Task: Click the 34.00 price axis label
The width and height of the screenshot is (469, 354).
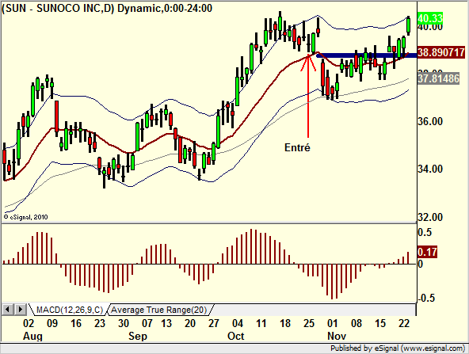Action: pyautogui.click(x=430, y=169)
